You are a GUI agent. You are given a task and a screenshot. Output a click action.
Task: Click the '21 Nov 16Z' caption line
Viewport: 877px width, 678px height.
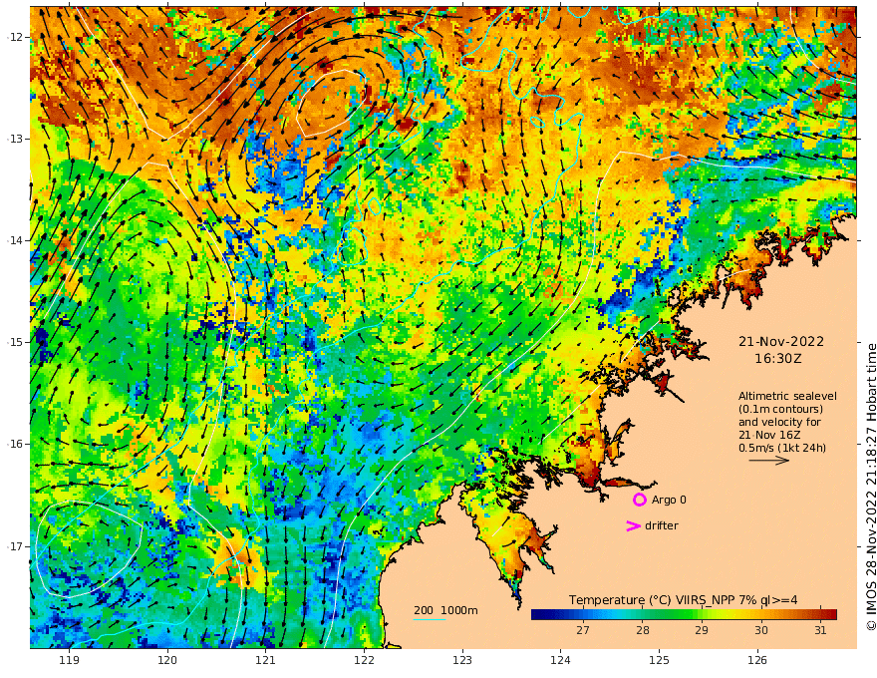769,435
